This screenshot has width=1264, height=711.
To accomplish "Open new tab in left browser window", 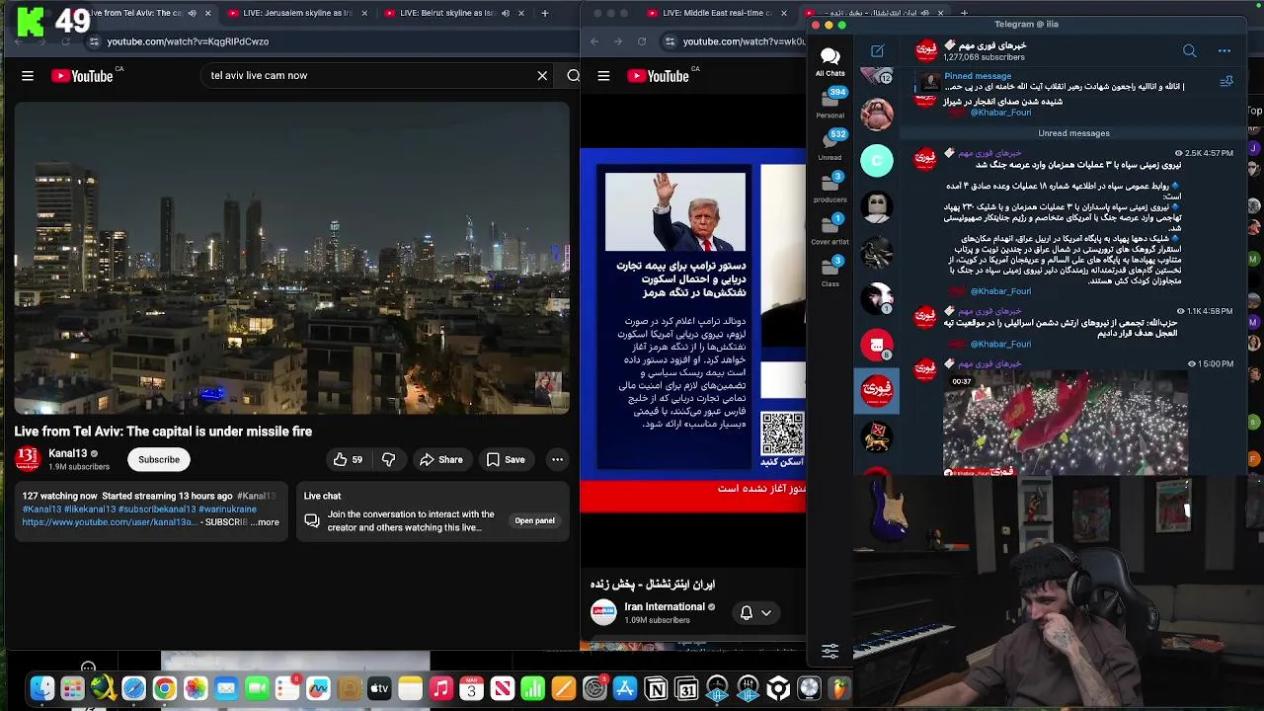I will pos(544,13).
